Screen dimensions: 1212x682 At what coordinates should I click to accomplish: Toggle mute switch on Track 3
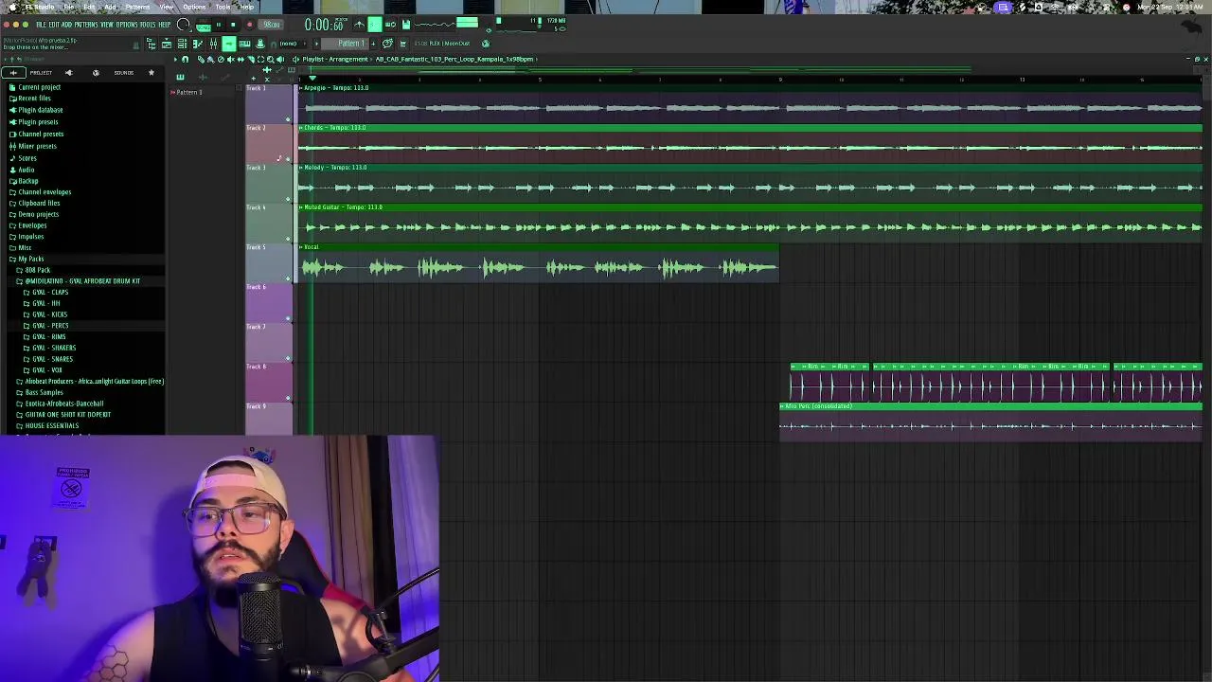(x=288, y=199)
